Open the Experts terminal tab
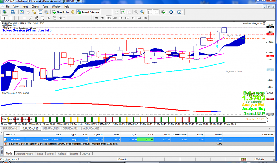Screen dimensions: 277x163 point(74,154)
